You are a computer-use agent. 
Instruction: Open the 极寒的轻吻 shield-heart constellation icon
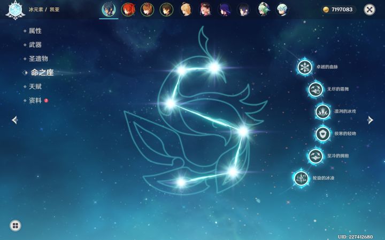click(322, 134)
